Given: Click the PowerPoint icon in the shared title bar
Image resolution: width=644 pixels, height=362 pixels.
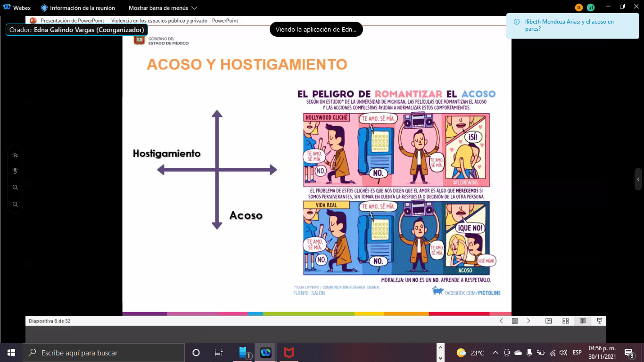Looking at the screenshot, I should click(33, 21).
